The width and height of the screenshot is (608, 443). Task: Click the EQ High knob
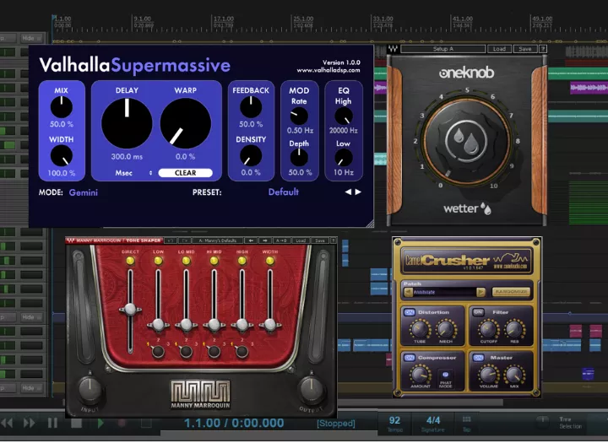click(344, 116)
